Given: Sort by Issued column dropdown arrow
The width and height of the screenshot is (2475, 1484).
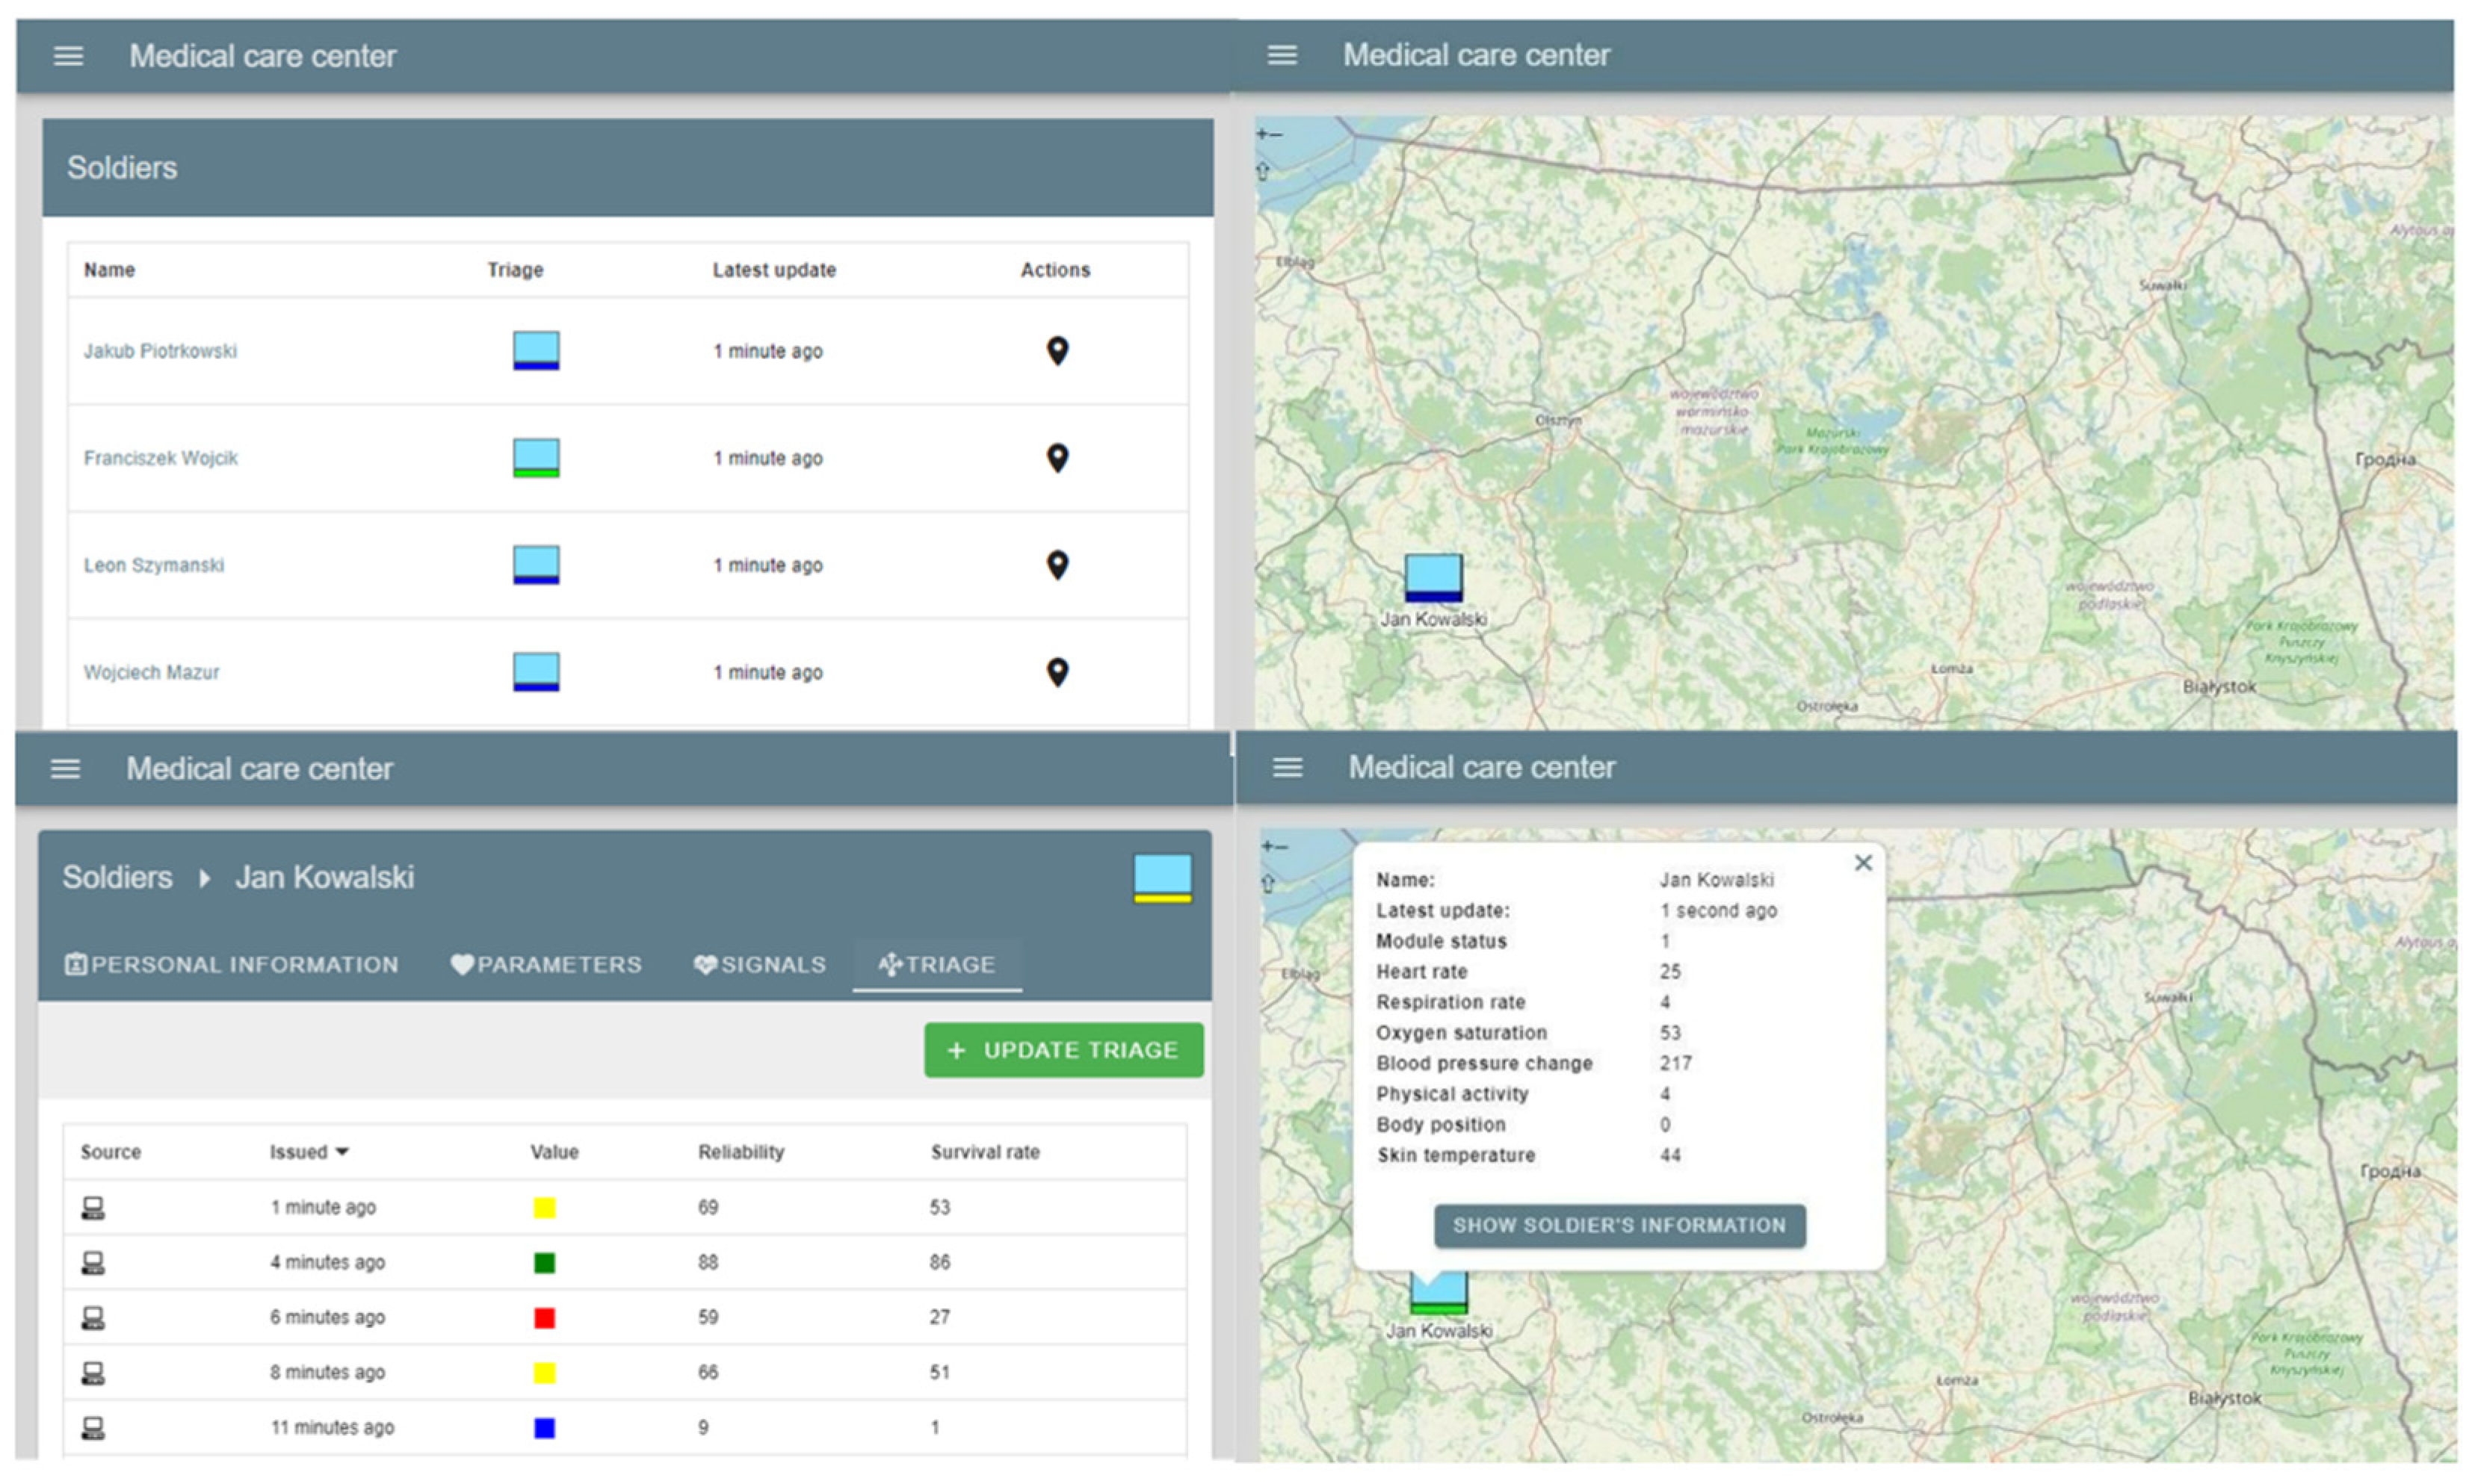Looking at the screenshot, I should coord(342,1152).
